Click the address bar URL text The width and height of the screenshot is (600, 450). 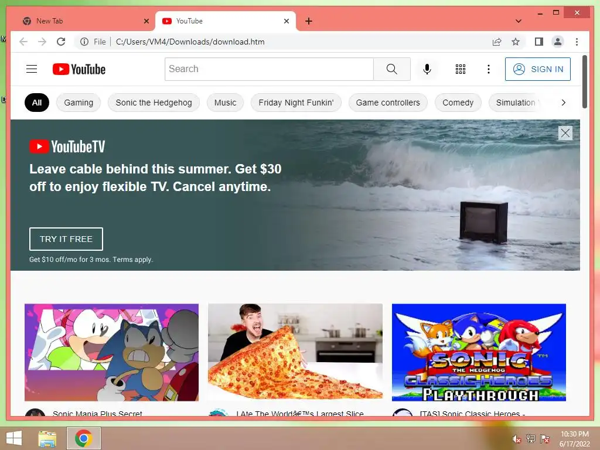coord(190,42)
